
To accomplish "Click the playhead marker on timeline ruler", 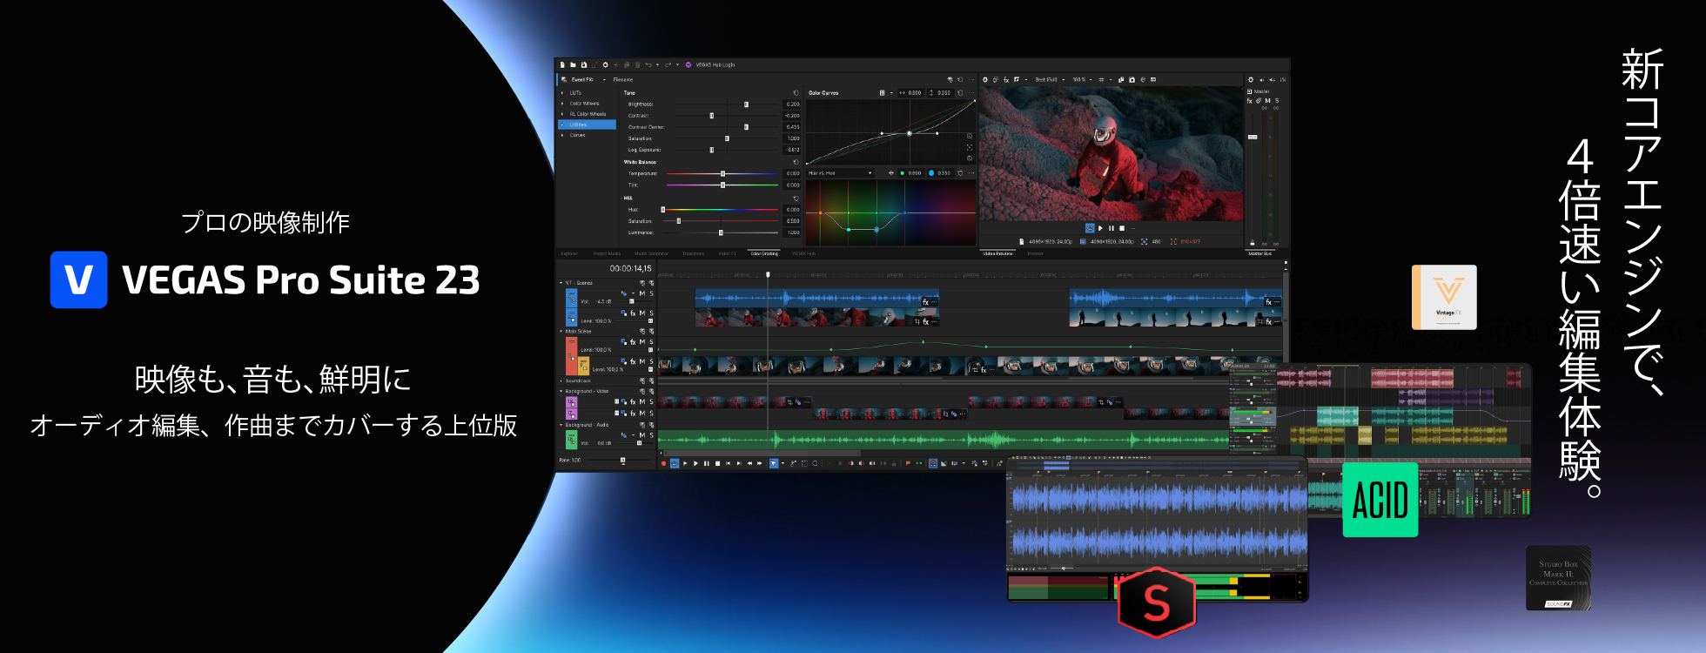I will pyautogui.click(x=768, y=274).
